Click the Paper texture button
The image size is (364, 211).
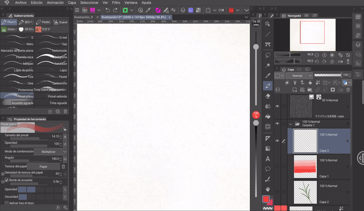(x=43, y=166)
